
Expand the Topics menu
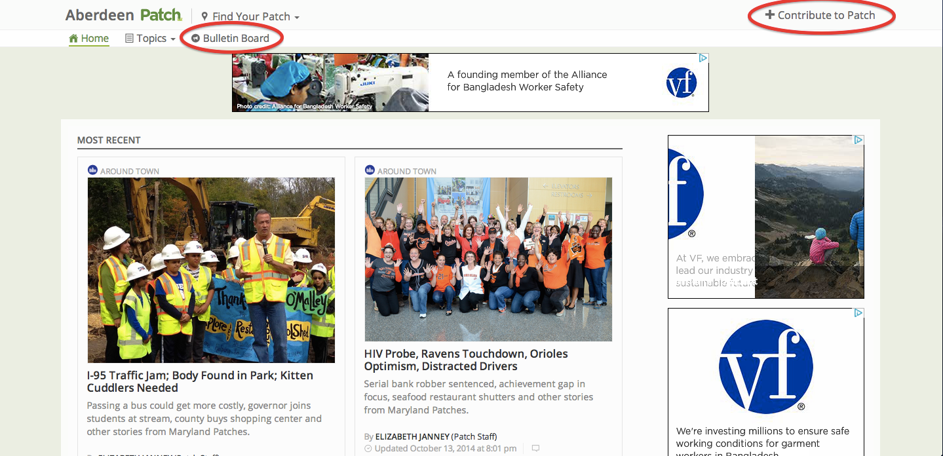(150, 38)
